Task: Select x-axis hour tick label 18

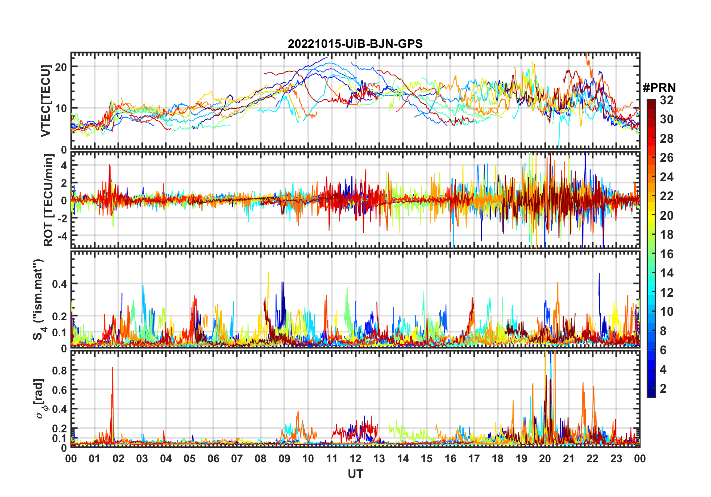Action: 498,459
